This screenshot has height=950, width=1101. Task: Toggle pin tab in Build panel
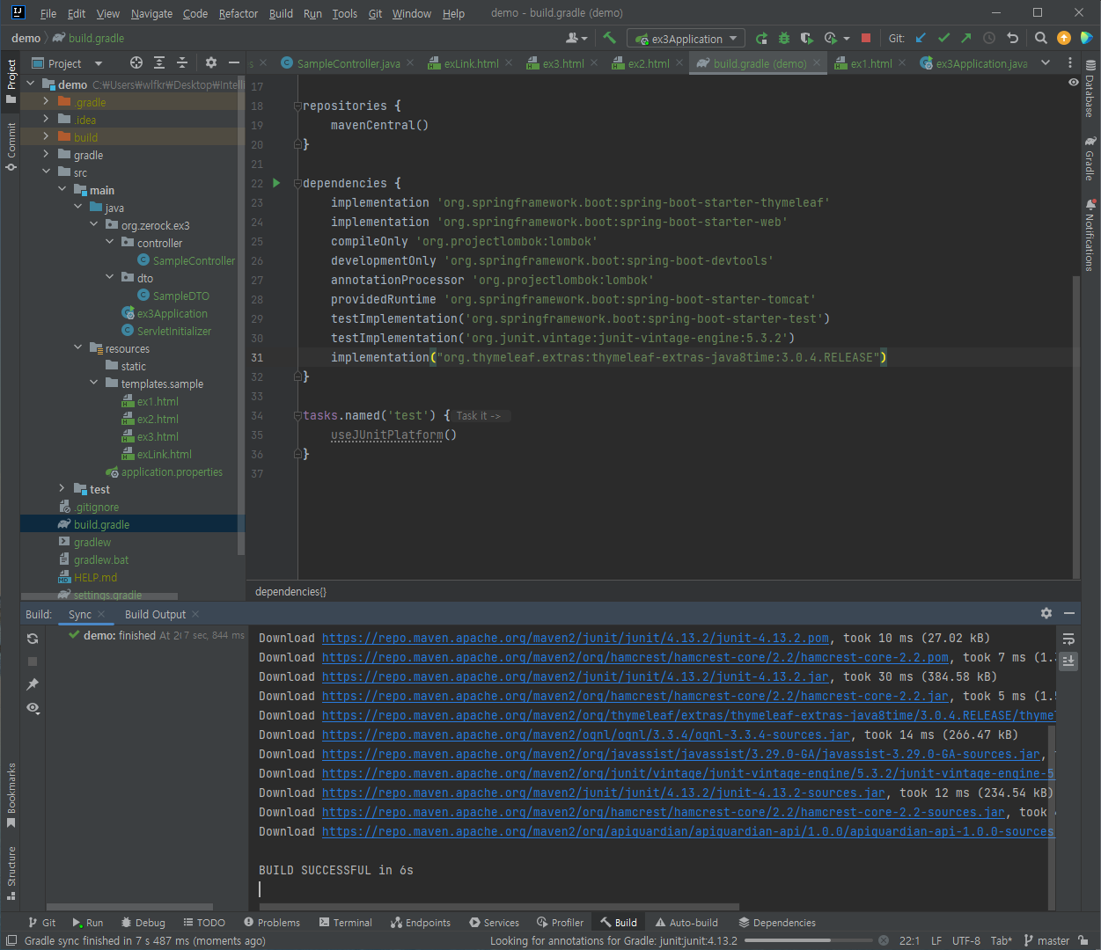pyautogui.click(x=33, y=684)
